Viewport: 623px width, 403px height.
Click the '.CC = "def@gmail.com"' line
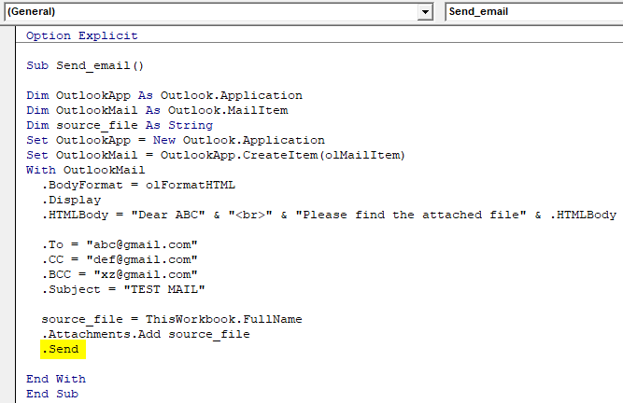click(120, 260)
